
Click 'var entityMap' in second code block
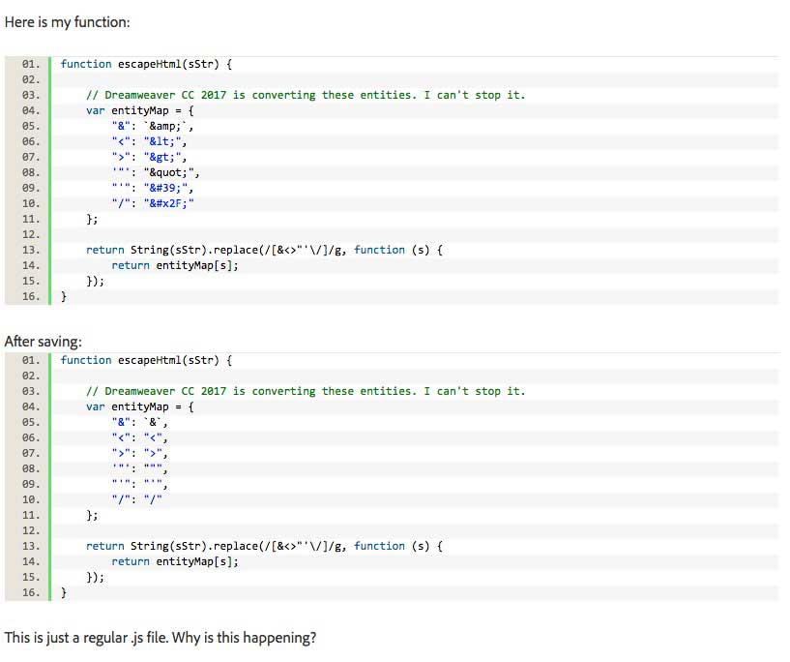[x=127, y=406]
